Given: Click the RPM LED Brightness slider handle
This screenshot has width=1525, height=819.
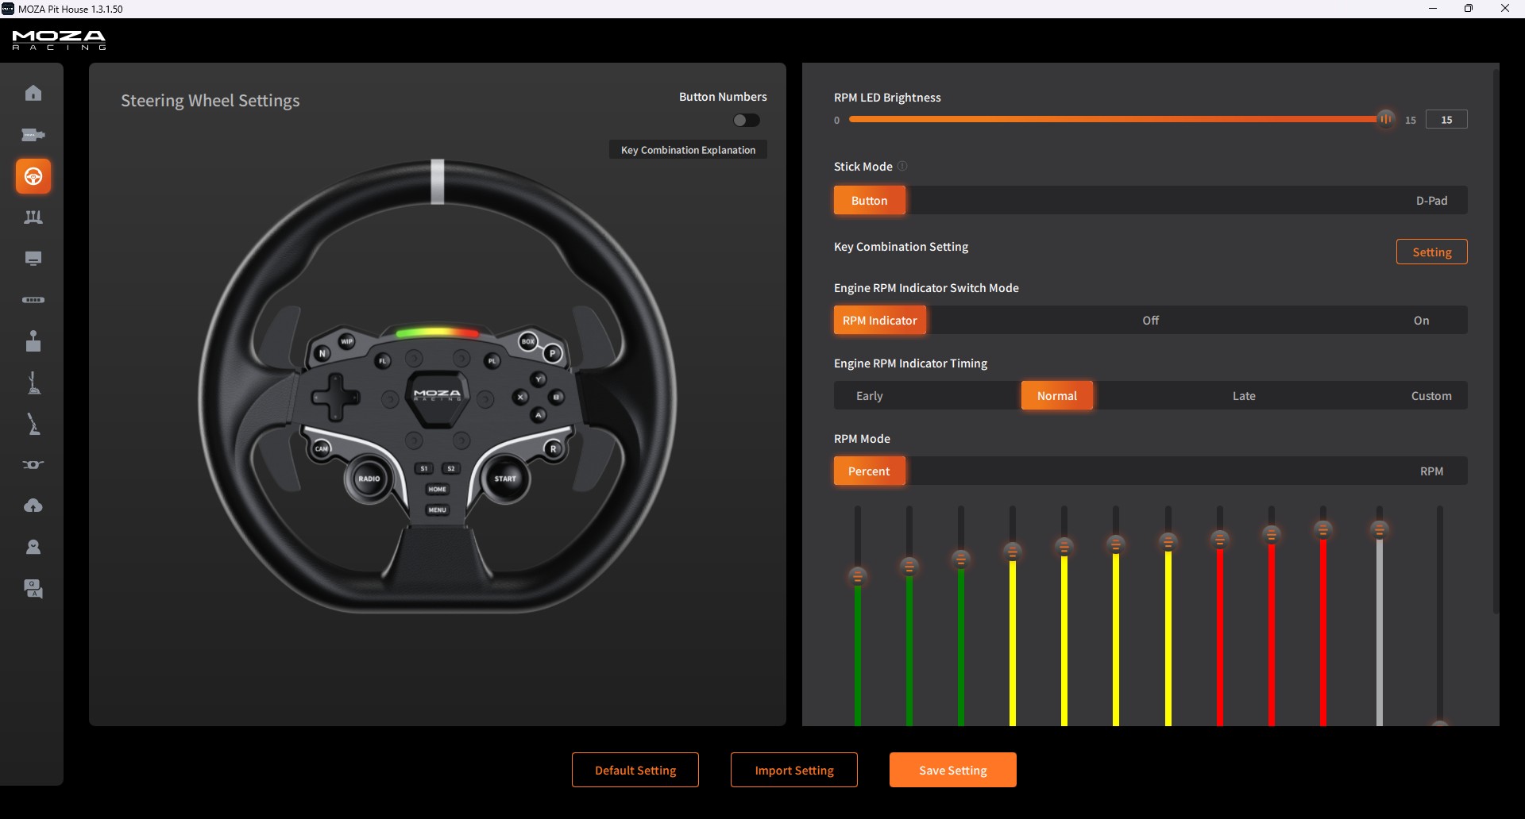Looking at the screenshot, I should pos(1385,119).
